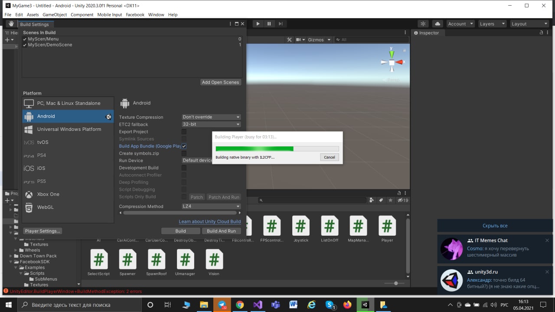
Task: Select the ListOnOff script asset
Action: point(330,229)
